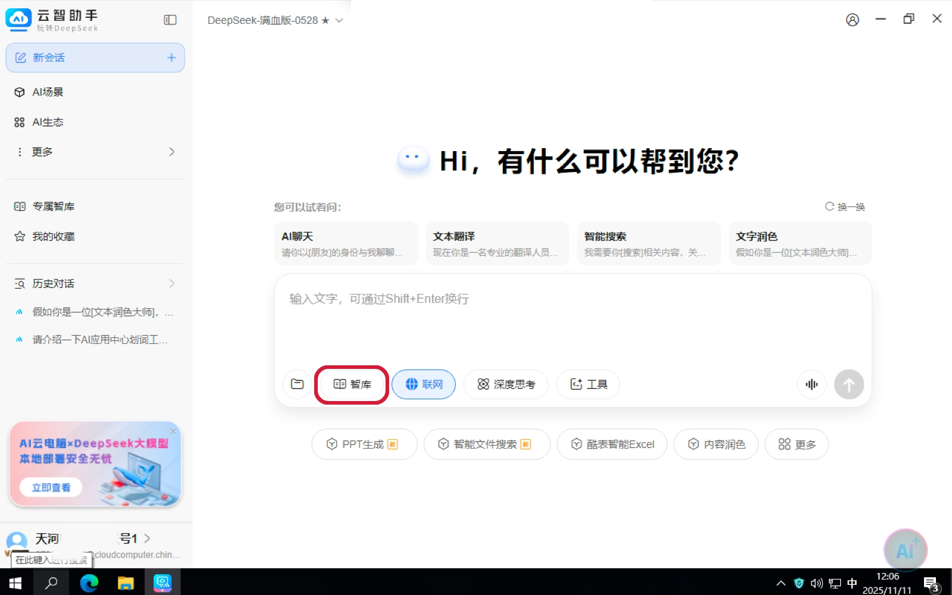
Task: Launch the 酷表智能Excel tool
Action: point(612,444)
